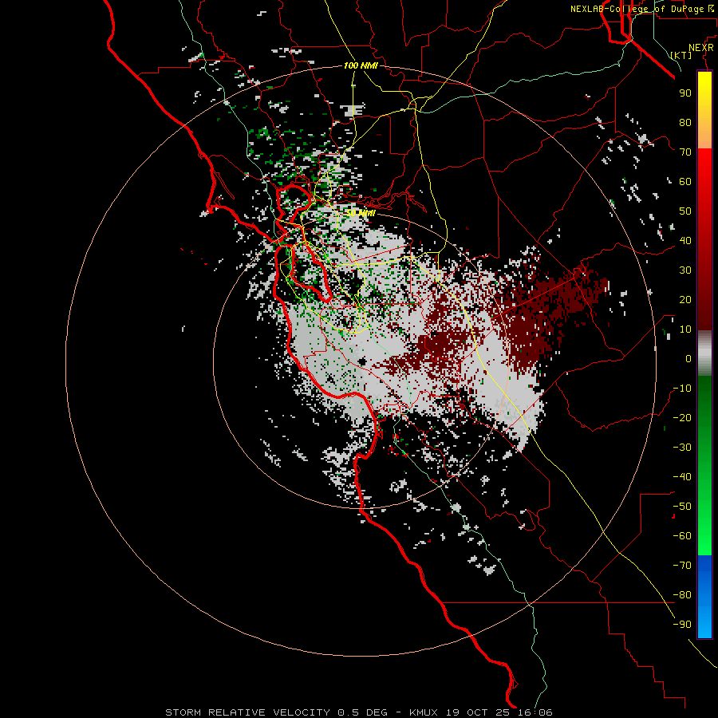Click the -90 knot scale value
Image resolution: width=718 pixels, height=718 pixels.
(x=682, y=625)
